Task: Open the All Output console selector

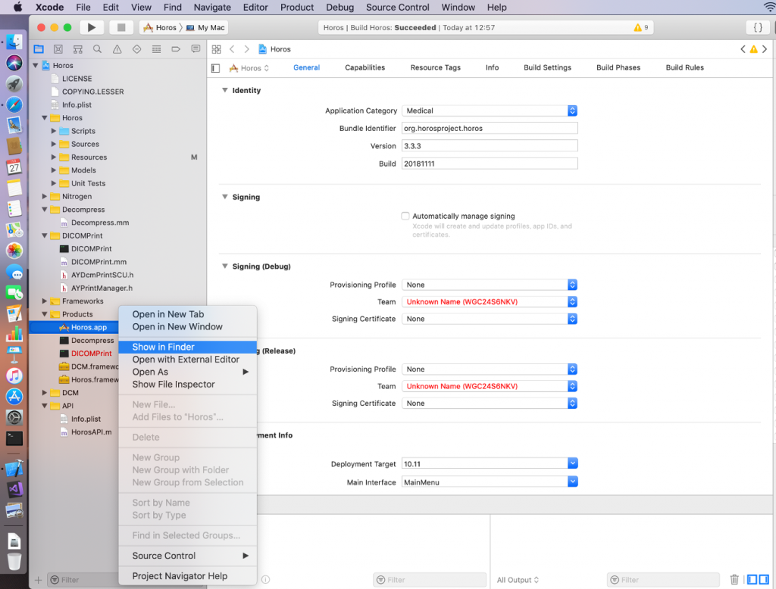Action: click(x=518, y=580)
